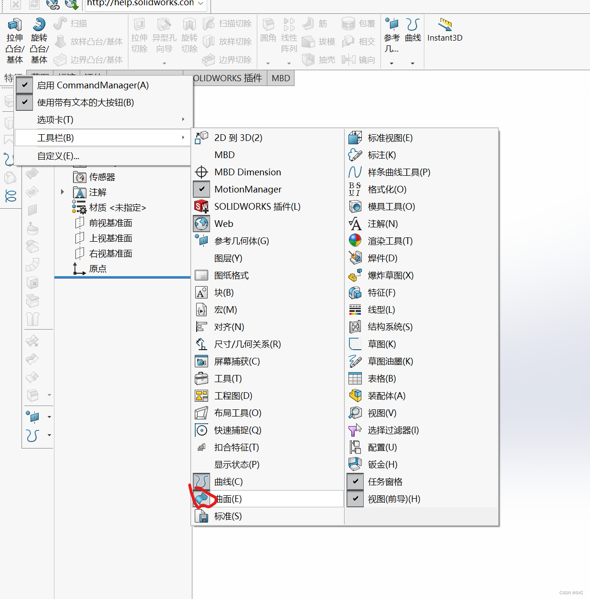Screen dimensions: 590x599
Task: Enable 装配体(A) assembly toolbar
Action: [x=421, y=396]
